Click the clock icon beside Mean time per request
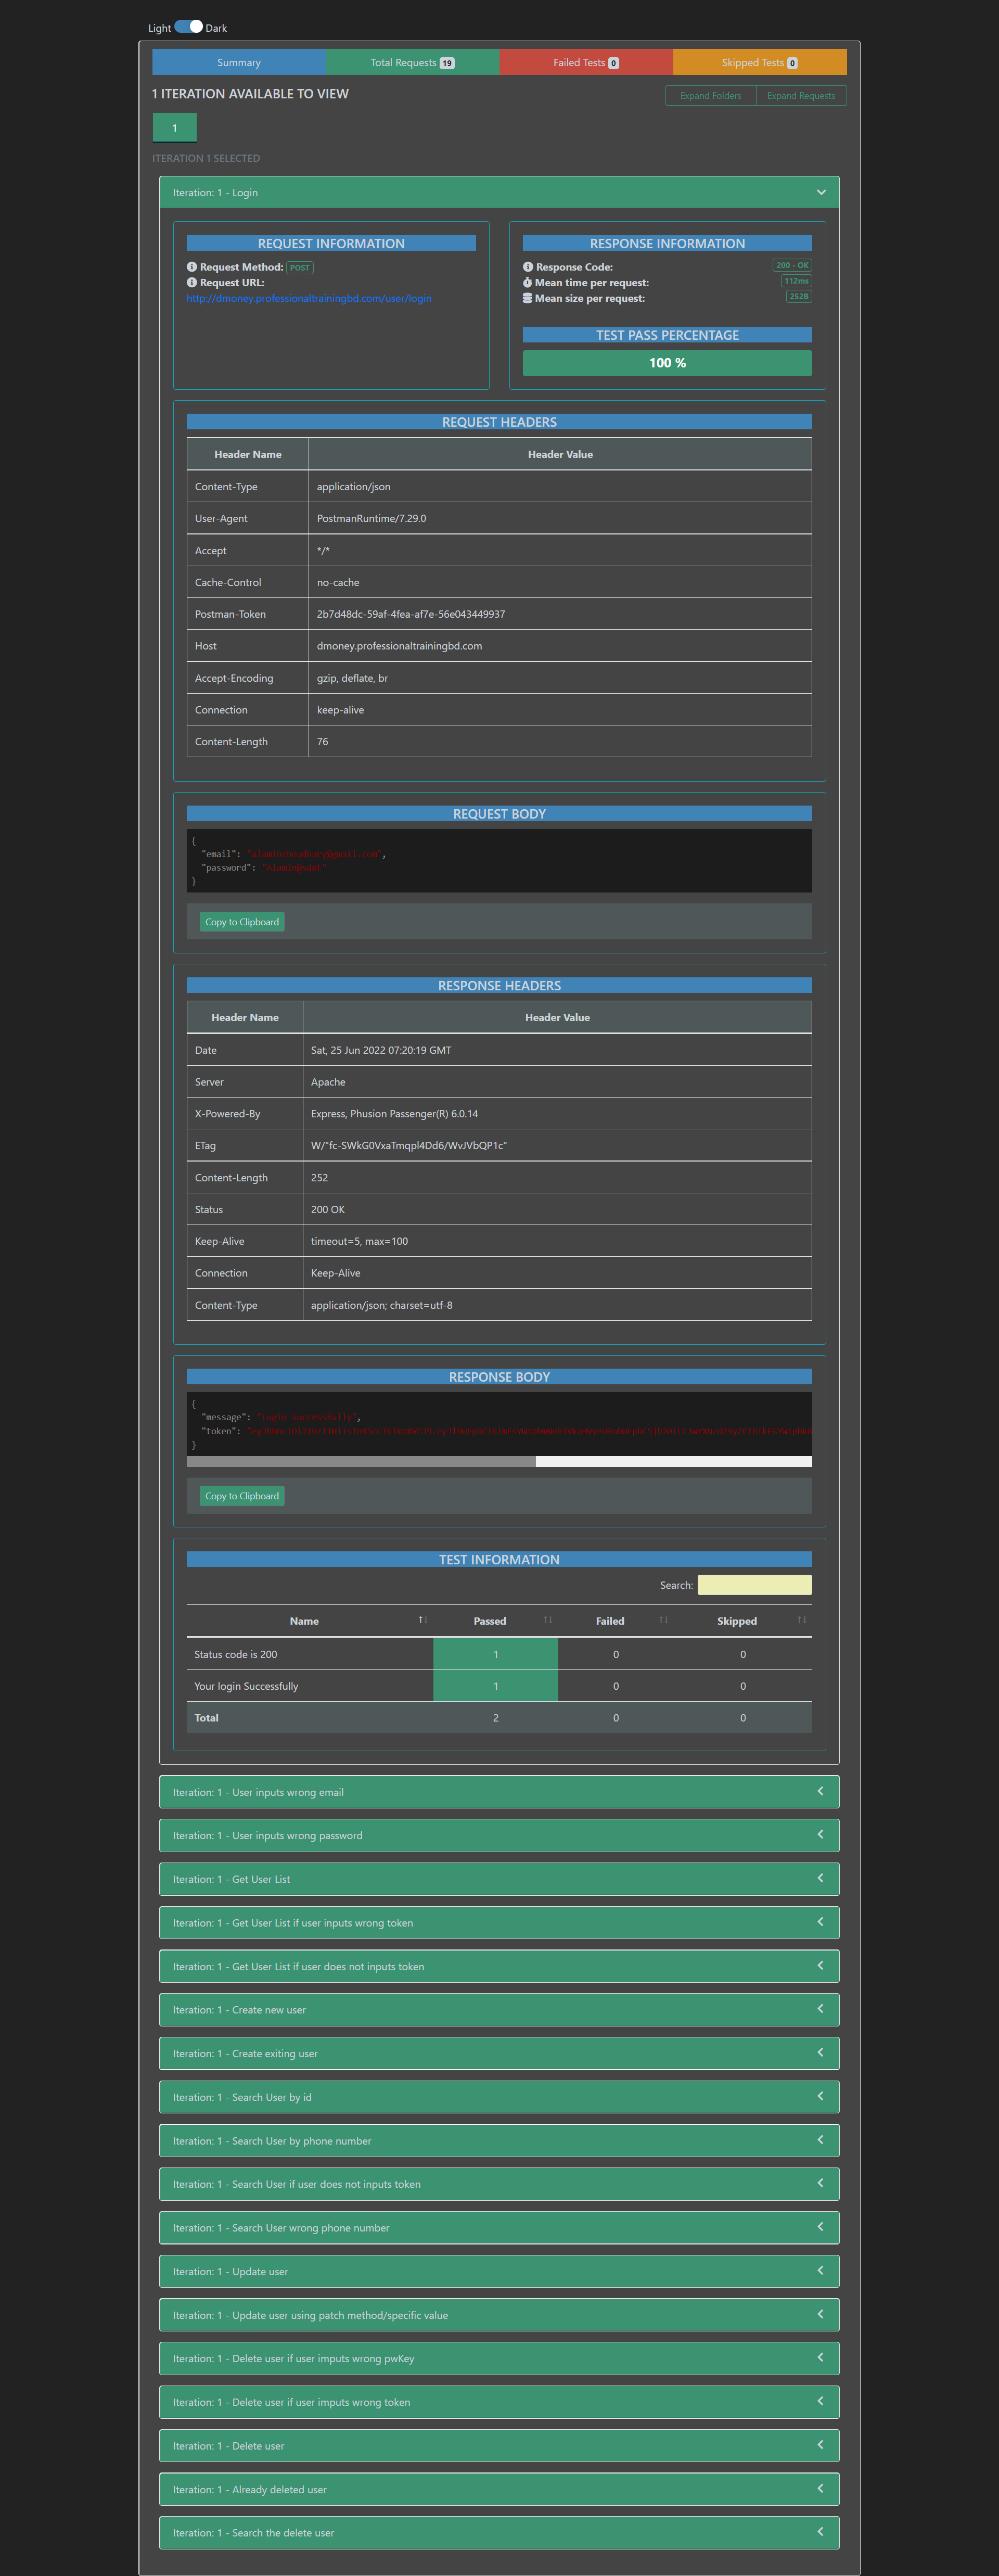The image size is (999, 2576). click(528, 282)
